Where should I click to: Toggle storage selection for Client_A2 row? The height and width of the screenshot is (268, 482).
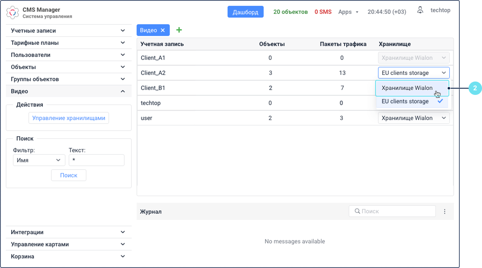click(x=413, y=72)
